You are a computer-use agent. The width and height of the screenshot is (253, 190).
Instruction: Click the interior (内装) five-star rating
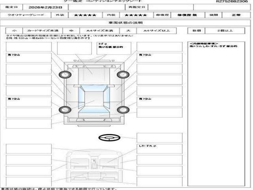(x=136, y=15)
